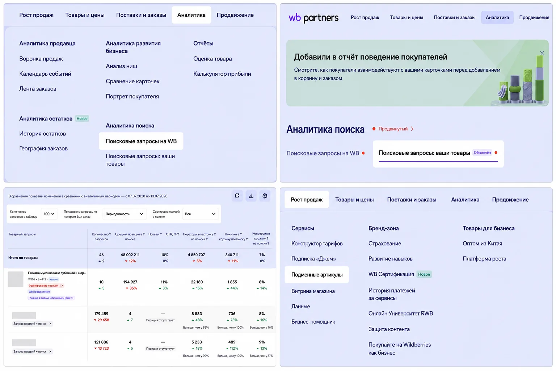Click the Казань tag on the product
This screenshot has width=556, height=371.
point(54,280)
